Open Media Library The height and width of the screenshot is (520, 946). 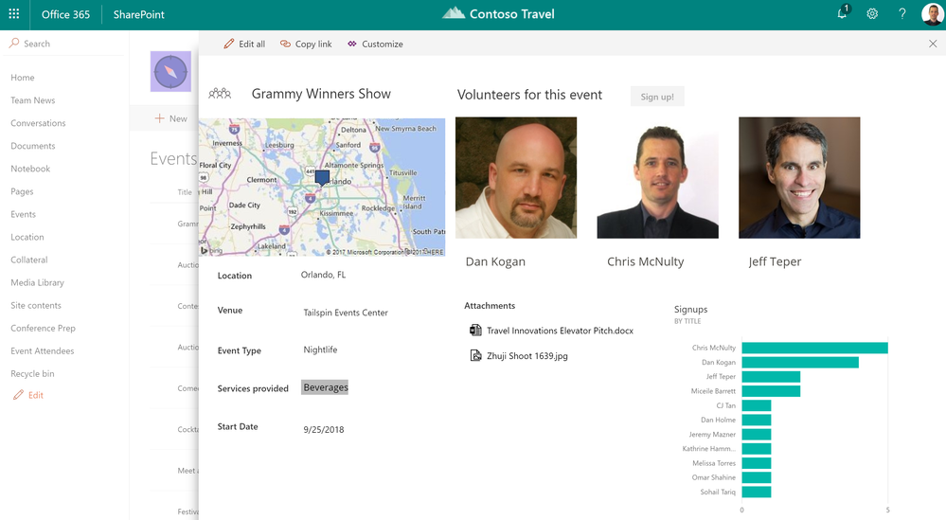[x=37, y=282]
